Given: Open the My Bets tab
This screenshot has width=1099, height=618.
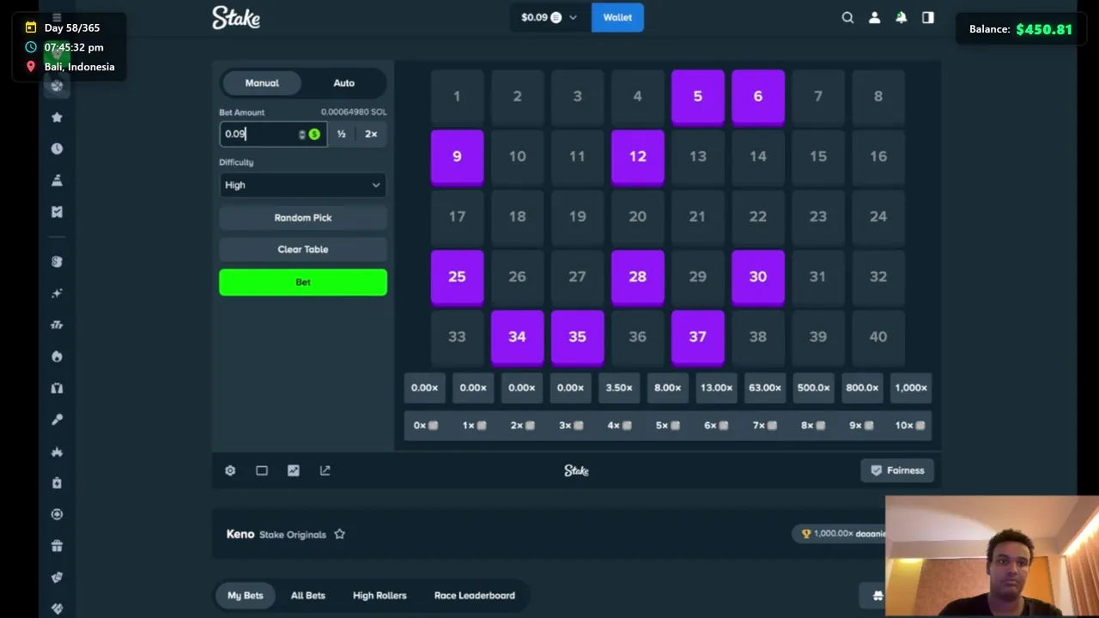Looking at the screenshot, I should [x=246, y=595].
